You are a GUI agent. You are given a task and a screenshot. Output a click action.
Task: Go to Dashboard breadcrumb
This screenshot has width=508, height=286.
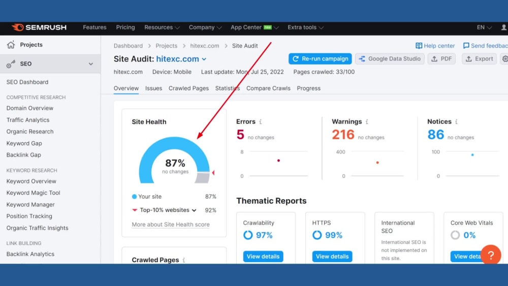point(128,46)
